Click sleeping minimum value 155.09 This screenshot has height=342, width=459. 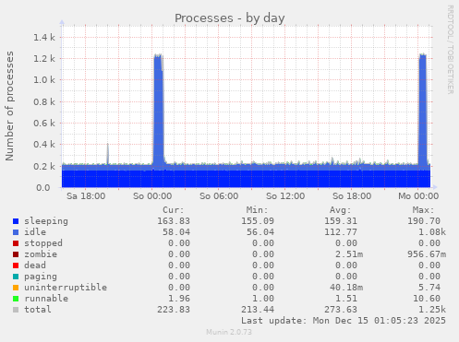[258, 221]
